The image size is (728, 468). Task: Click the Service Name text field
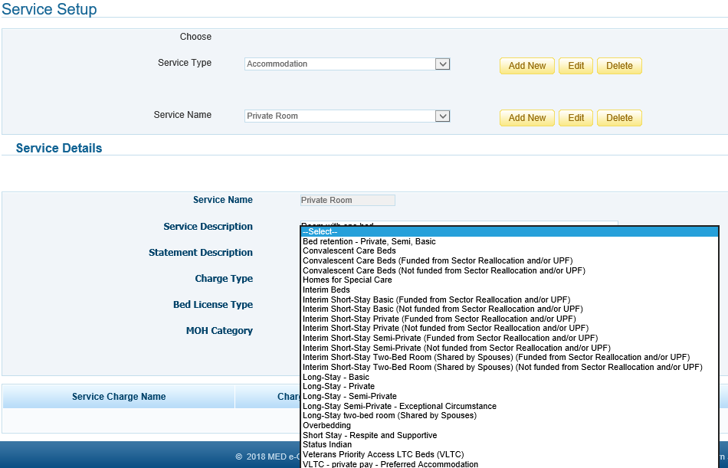(x=347, y=201)
